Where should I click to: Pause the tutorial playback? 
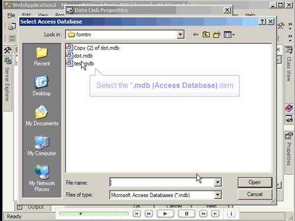186,213
